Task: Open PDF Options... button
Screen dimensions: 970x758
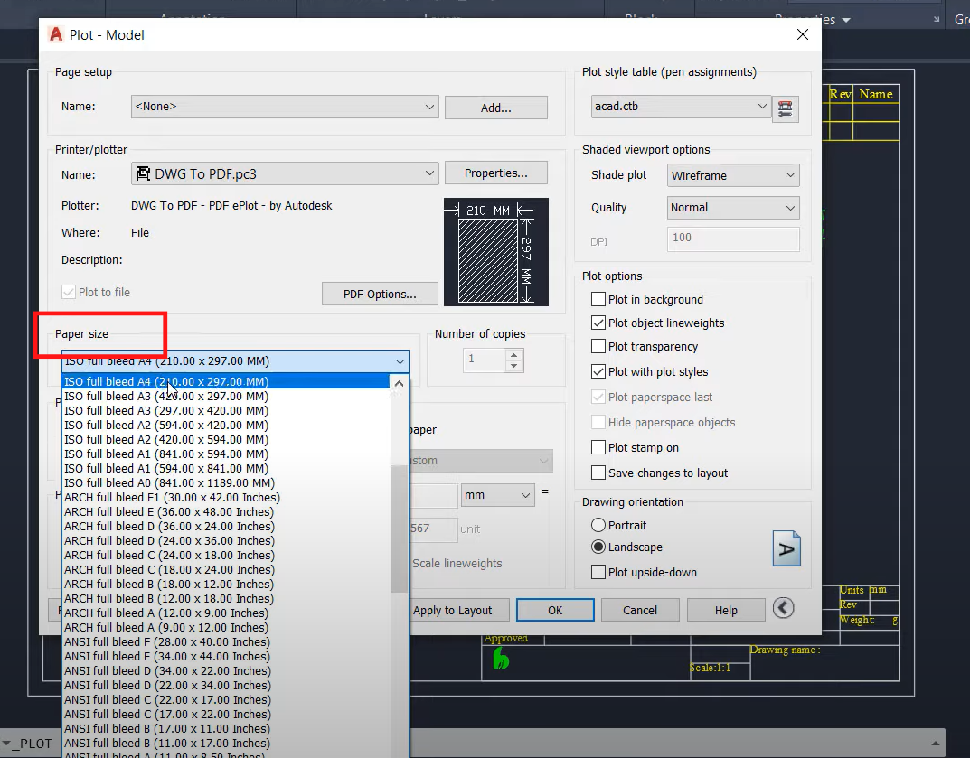Action: pyautogui.click(x=380, y=295)
